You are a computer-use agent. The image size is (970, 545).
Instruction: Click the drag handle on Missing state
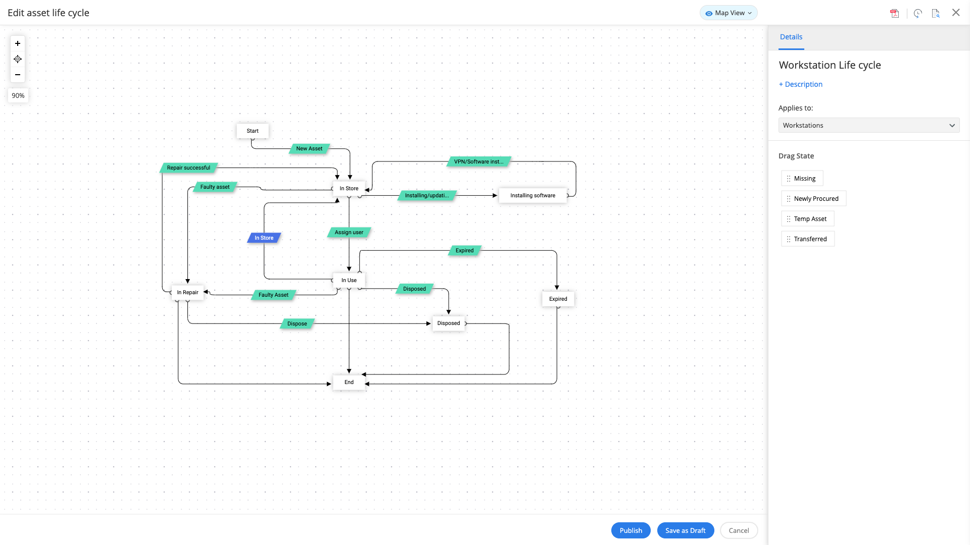tap(789, 178)
